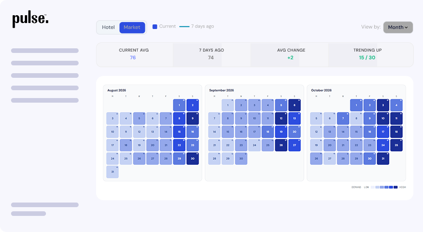Select October 17 day cell
423x232 pixels.
tap(383, 132)
